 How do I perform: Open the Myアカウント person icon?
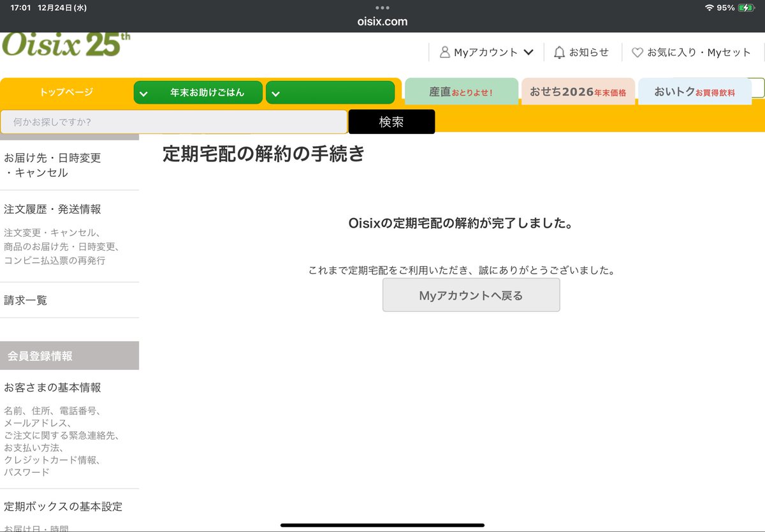point(445,52)
